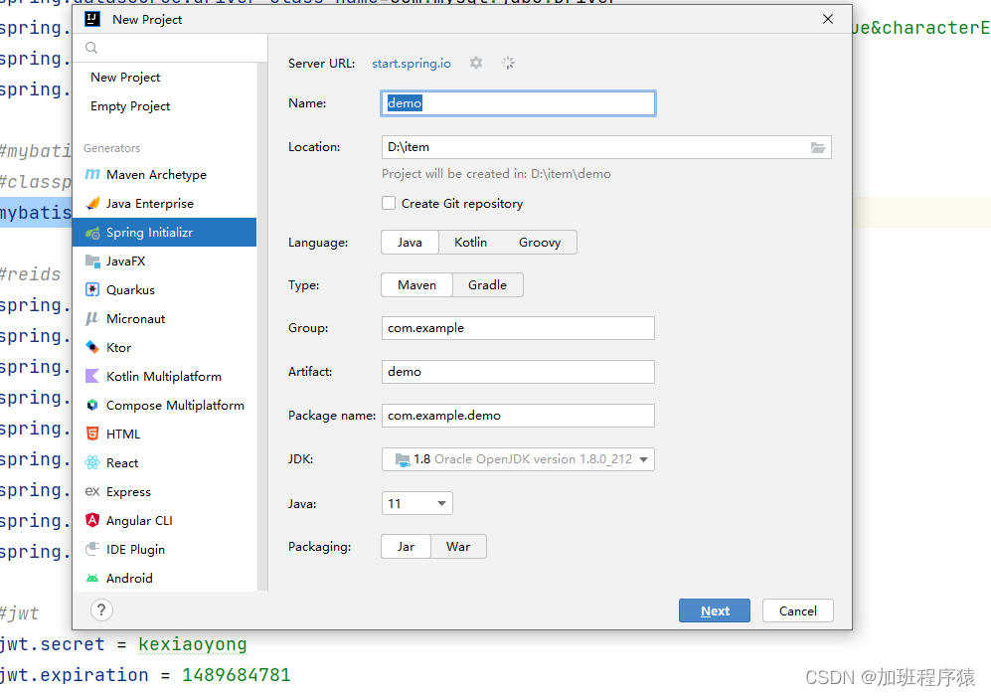Click the Compose Multiplatform icon
The image size is (991, 696).
click(x=92, y=405)
